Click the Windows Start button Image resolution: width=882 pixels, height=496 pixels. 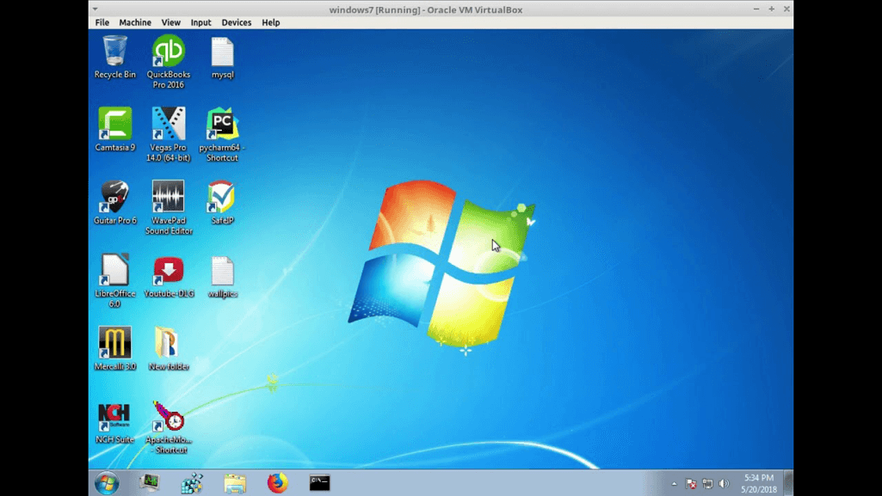point(107,483)
